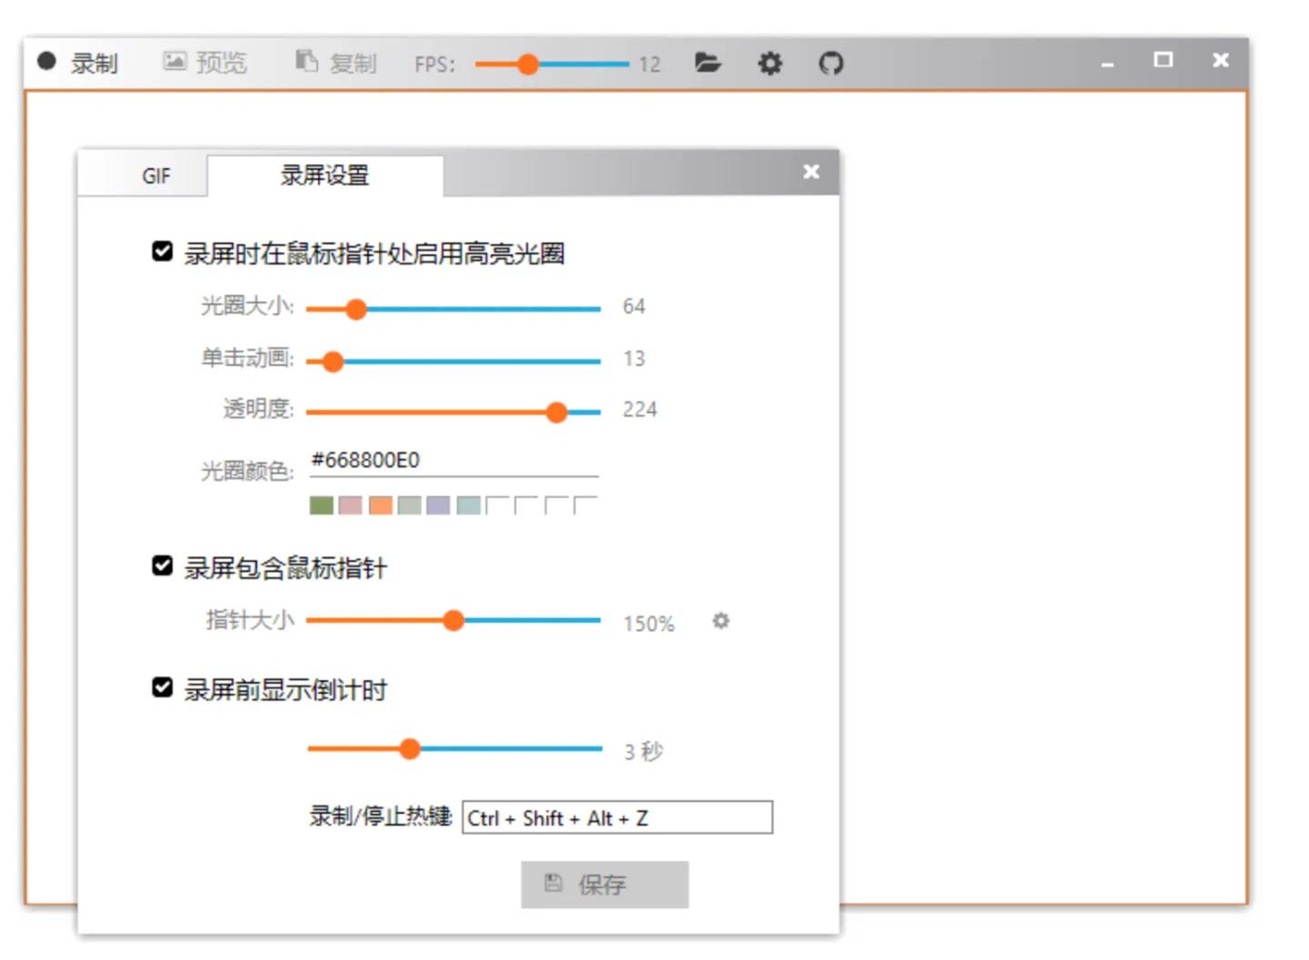Click the record/stop hotkey input field

coord(616,817)
